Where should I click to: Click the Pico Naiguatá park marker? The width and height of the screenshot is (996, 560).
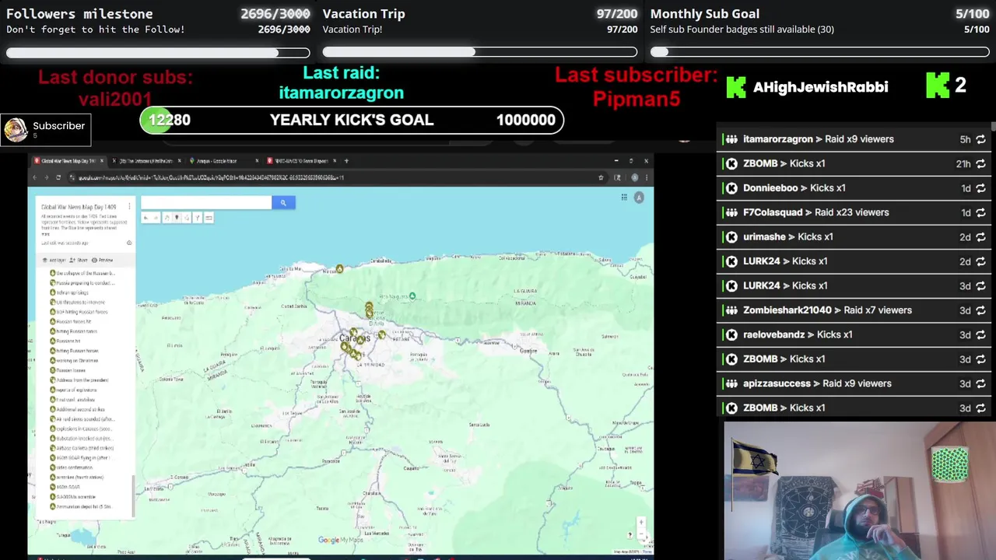[412, 296]
